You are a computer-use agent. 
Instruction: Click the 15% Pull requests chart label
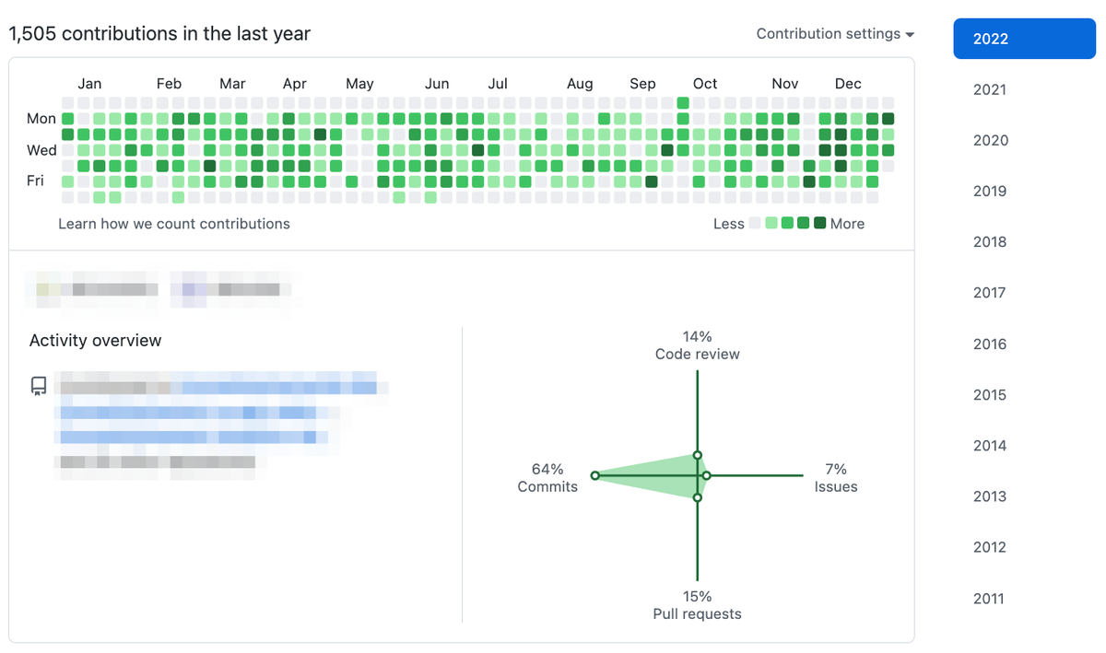coord(698,605)
